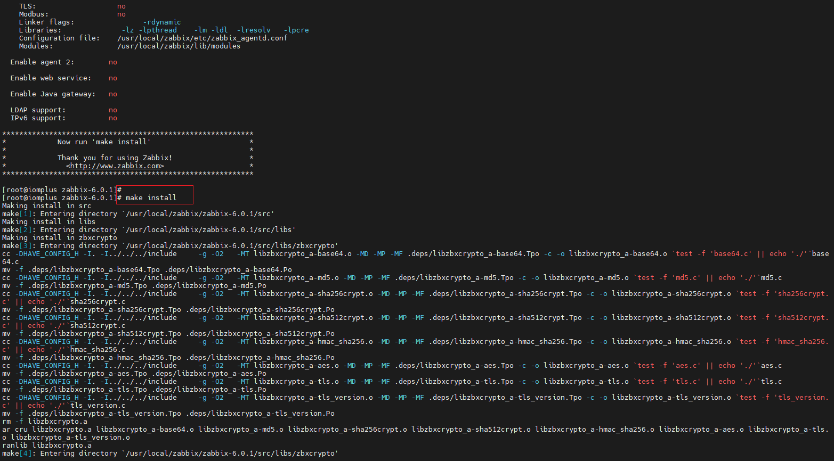Select the 'ranlib libzbxcrypto.a' line
The width and height of the screenshot is (834, 461).
pyautogui.click(x=47, y=446)
